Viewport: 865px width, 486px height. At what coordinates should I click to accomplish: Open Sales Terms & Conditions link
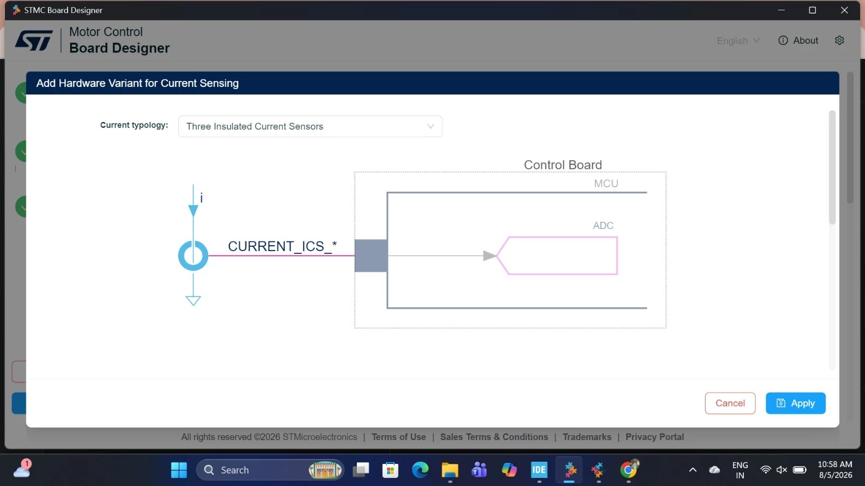coord(494,437)
